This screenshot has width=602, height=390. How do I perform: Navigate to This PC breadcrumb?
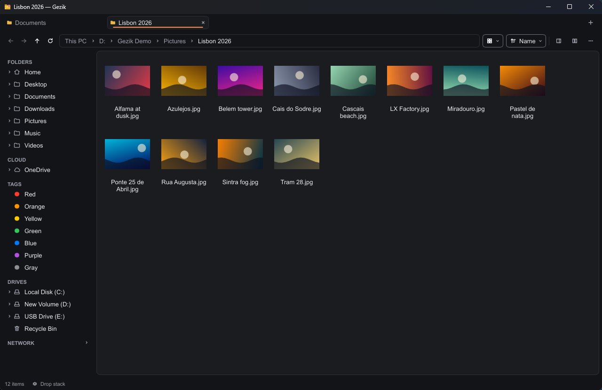(76, 41)
